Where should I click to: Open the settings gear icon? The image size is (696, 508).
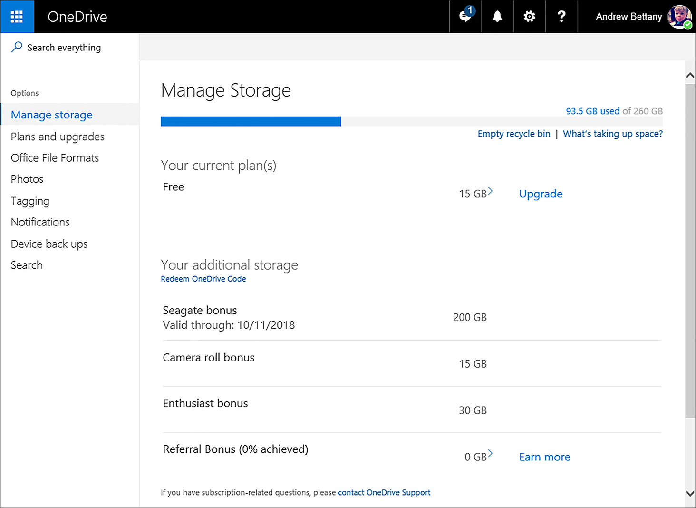529,17
